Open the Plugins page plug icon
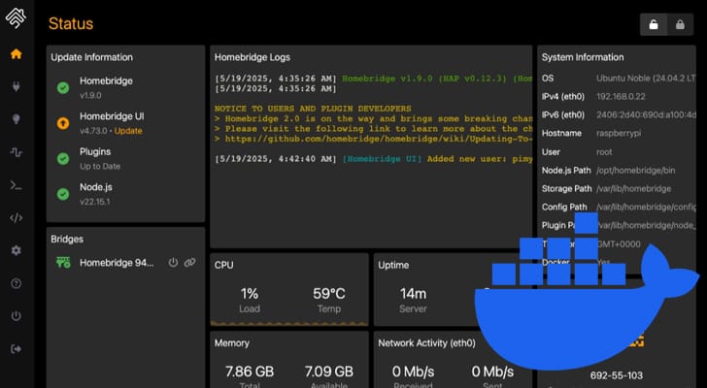The height and width of the screenshot is (388, 707). [16, 86]
